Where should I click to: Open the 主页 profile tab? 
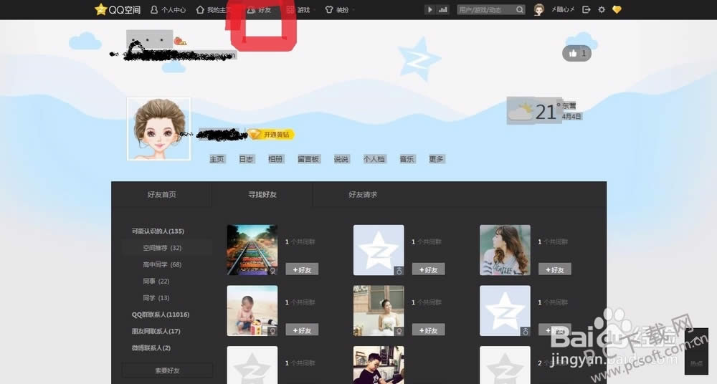pos(217,159)
